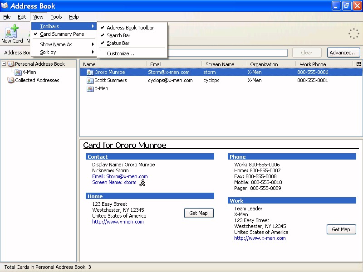
Task: Click the contact card icon beside Ororo Munroe
Action: 90,73
